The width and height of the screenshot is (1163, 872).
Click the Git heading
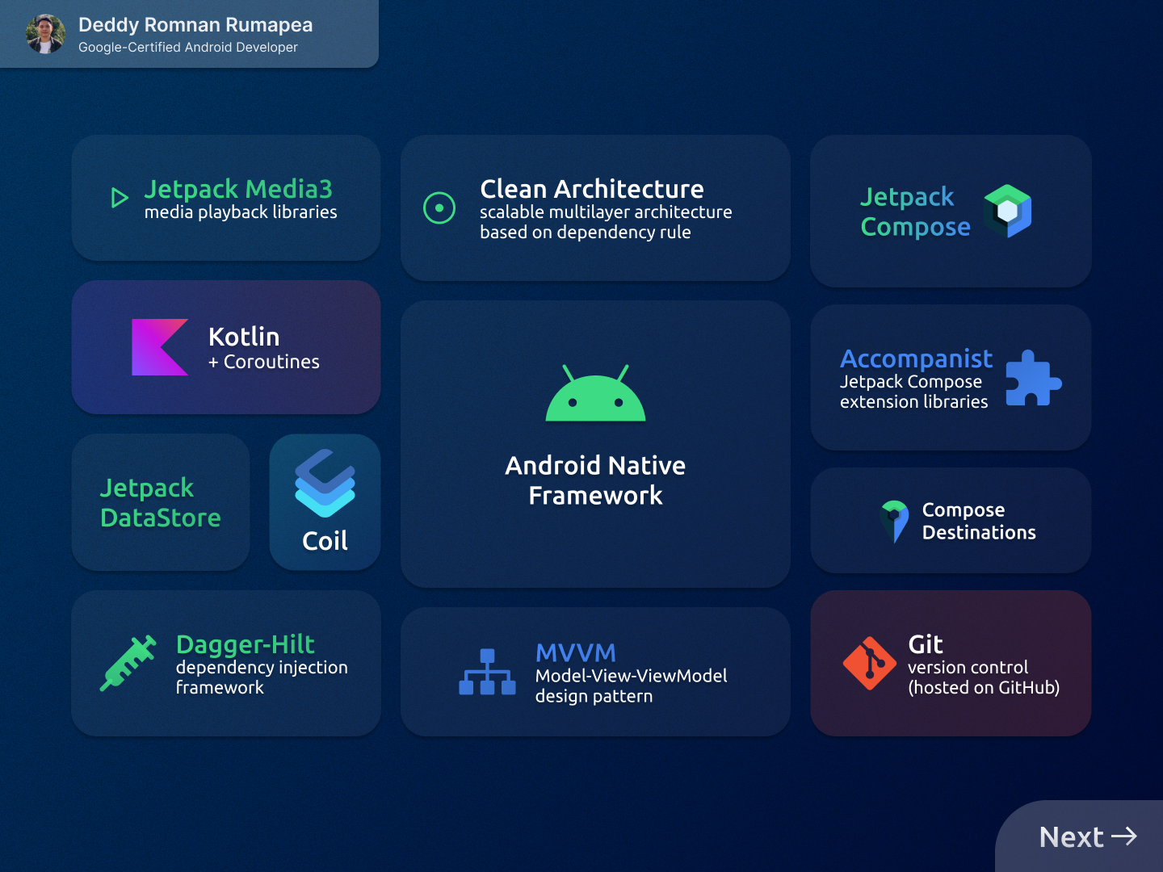[x=926, y=644]
